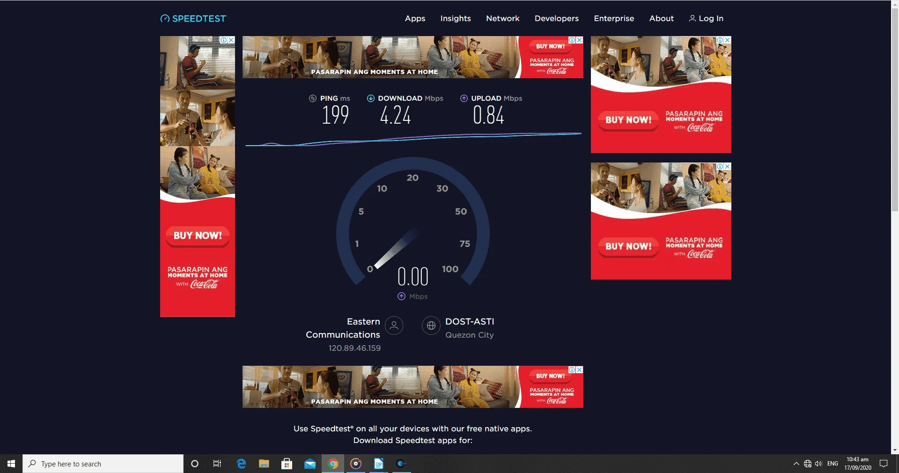This screenshot has height=473, width=899.
Task: Click BUY NOW! on the bottom banner ad
Action: [551, 376]
